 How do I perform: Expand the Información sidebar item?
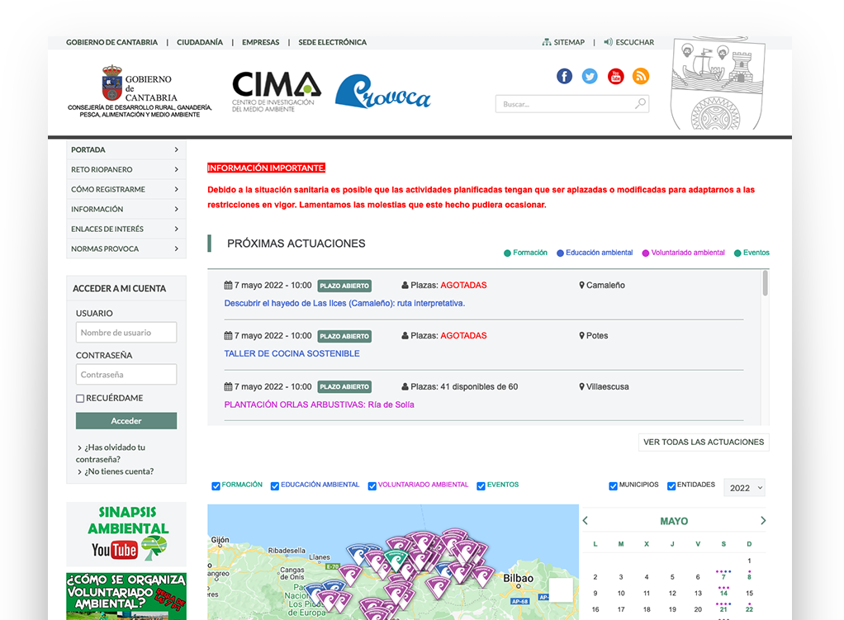(126, 210)
